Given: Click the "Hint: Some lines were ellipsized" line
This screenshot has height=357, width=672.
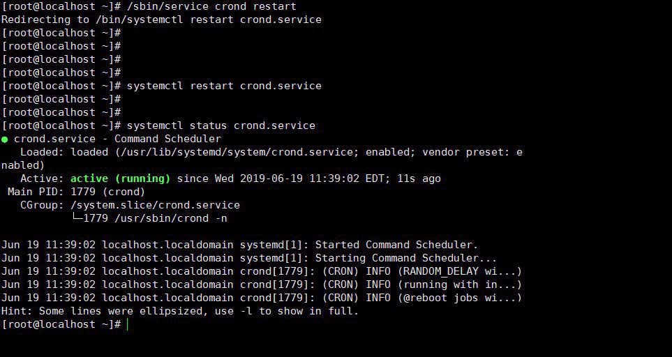Looking at the screenshot, I should coord(179,311).
